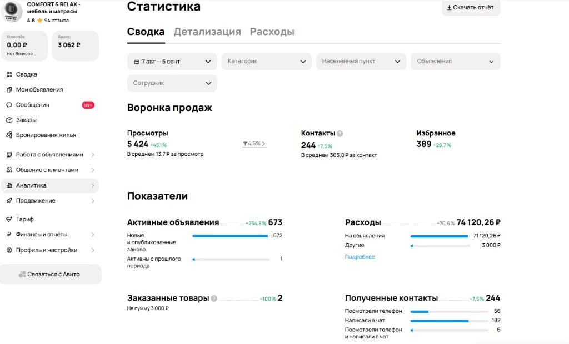This screenshot has height=344, width=569.
Task: Switch to the Расходы tab
Action: click(272, 32)
